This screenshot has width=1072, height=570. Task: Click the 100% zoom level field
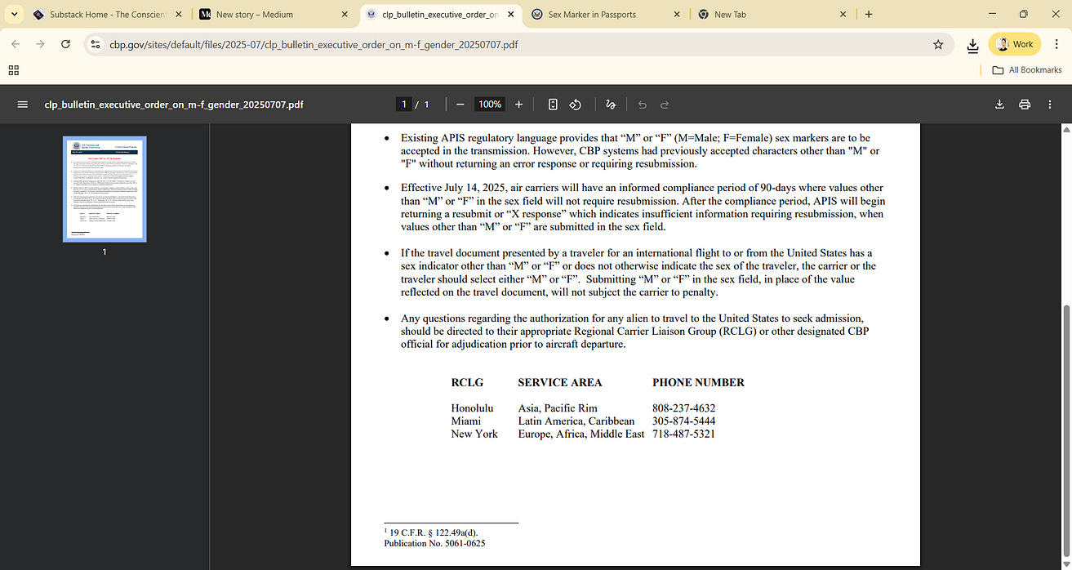click(490, 105)
